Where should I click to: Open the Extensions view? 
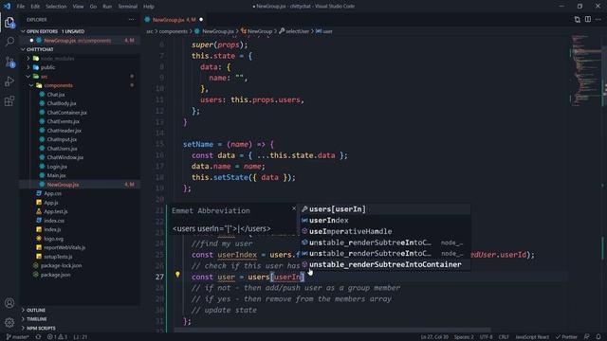click(x=9, y=101)
